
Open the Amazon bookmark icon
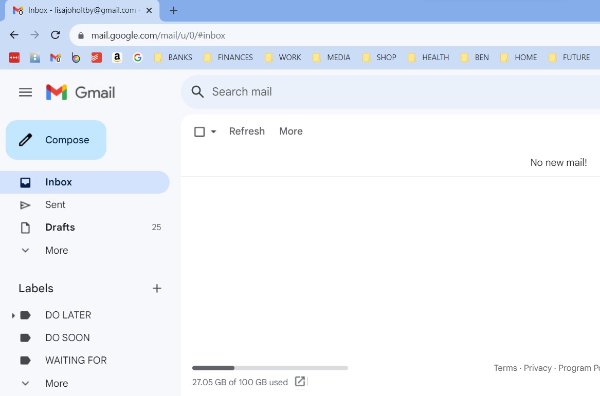pyautogui.click(x=117, y=58)
